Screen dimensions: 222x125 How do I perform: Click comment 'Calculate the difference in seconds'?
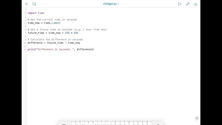pyautogui.click(x=55, y=39)
